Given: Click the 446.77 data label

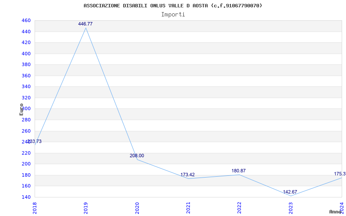Looking at the screenshot, I should click(x=85, y=24).
